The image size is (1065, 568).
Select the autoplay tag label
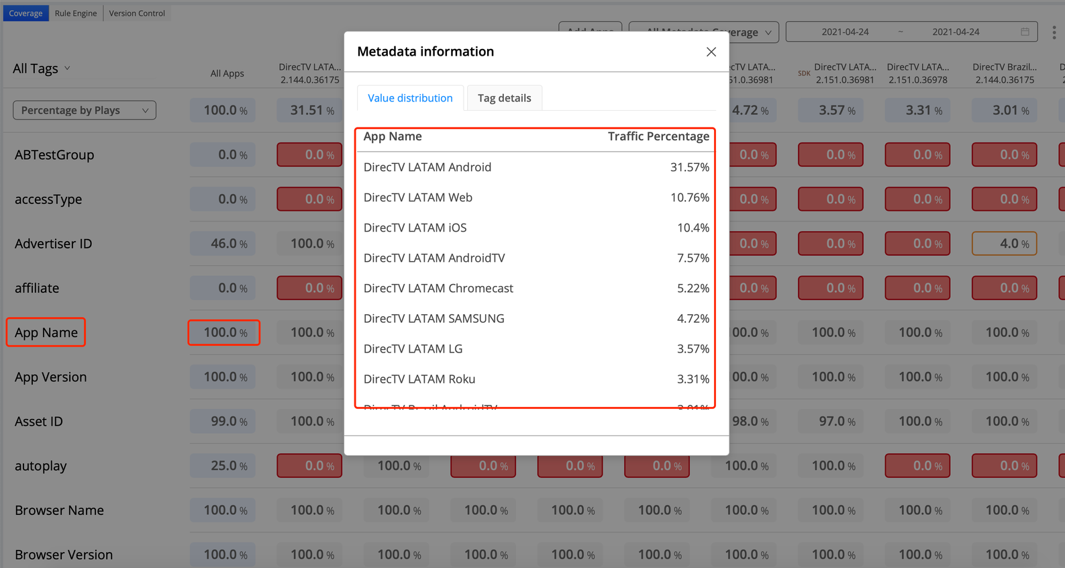[x=41, y=466]
